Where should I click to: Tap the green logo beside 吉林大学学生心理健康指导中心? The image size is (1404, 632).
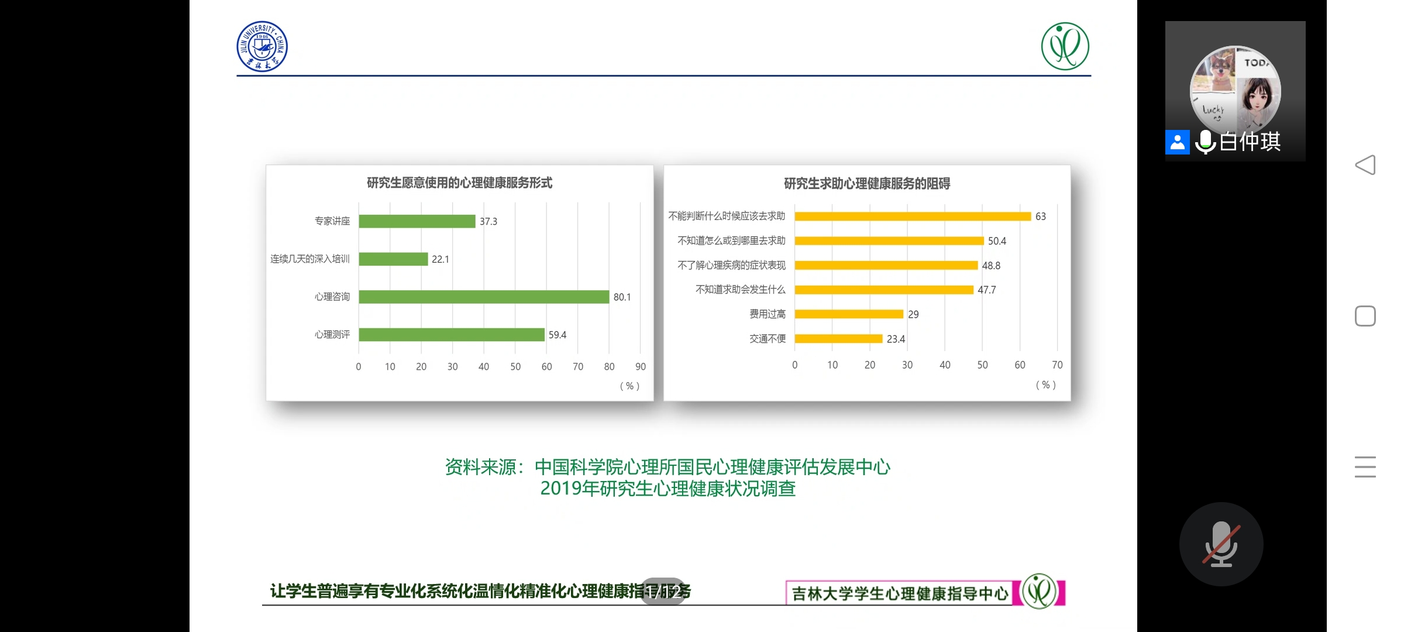coord(1039,591)
